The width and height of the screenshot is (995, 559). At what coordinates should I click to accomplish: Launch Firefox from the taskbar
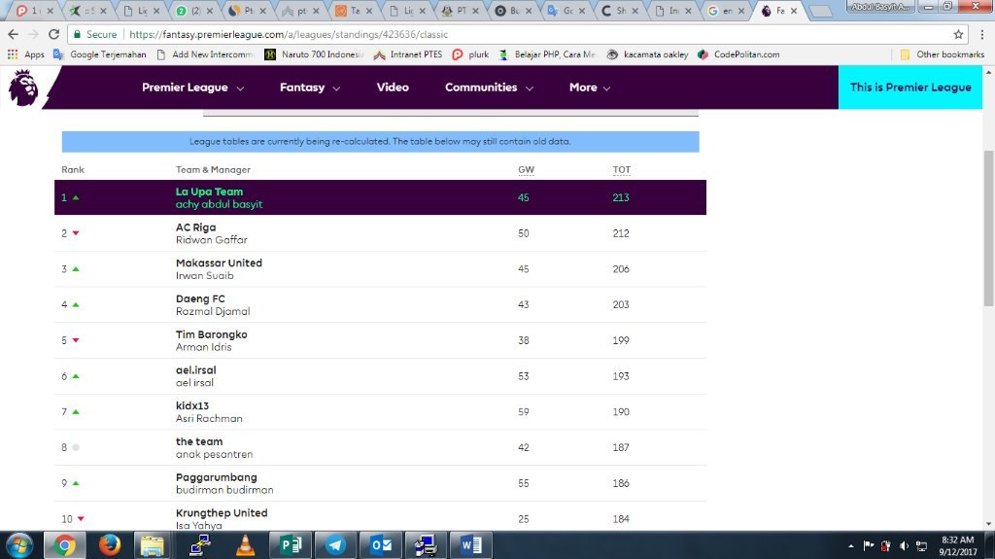coord(110,545)
